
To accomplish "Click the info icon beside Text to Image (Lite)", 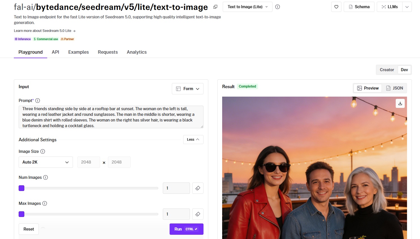I will click(278, 7).
